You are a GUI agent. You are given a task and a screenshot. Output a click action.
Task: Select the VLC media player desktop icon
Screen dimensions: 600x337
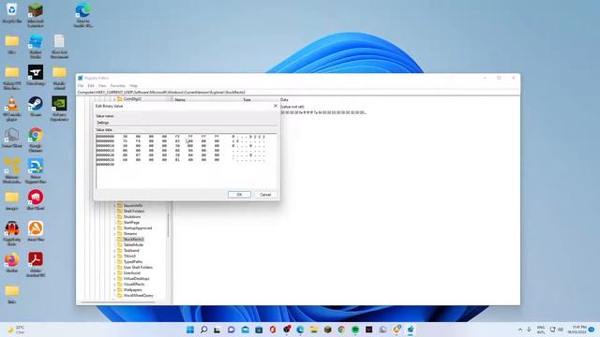click(x=12, y=109)
